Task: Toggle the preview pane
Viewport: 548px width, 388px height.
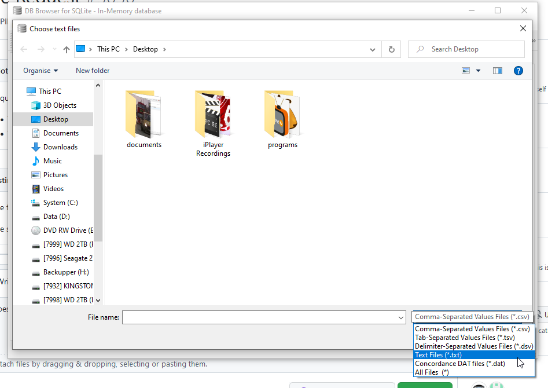Action: coord(498,70)
